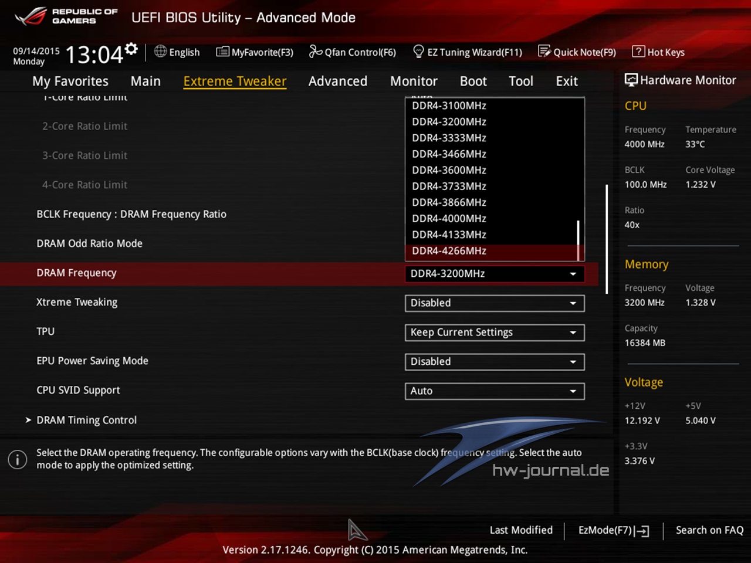Expand the DRAM Timing Control submenu
Image resolution: width=751 pixels, height=563 pixels.
[86, 420]
